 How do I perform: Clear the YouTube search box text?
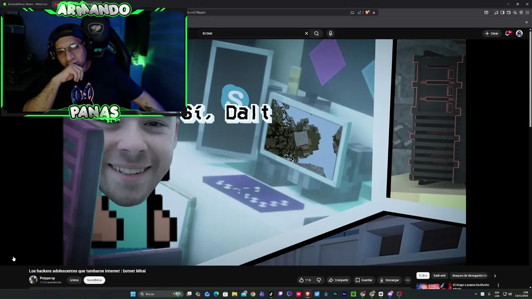click(306, 33)
